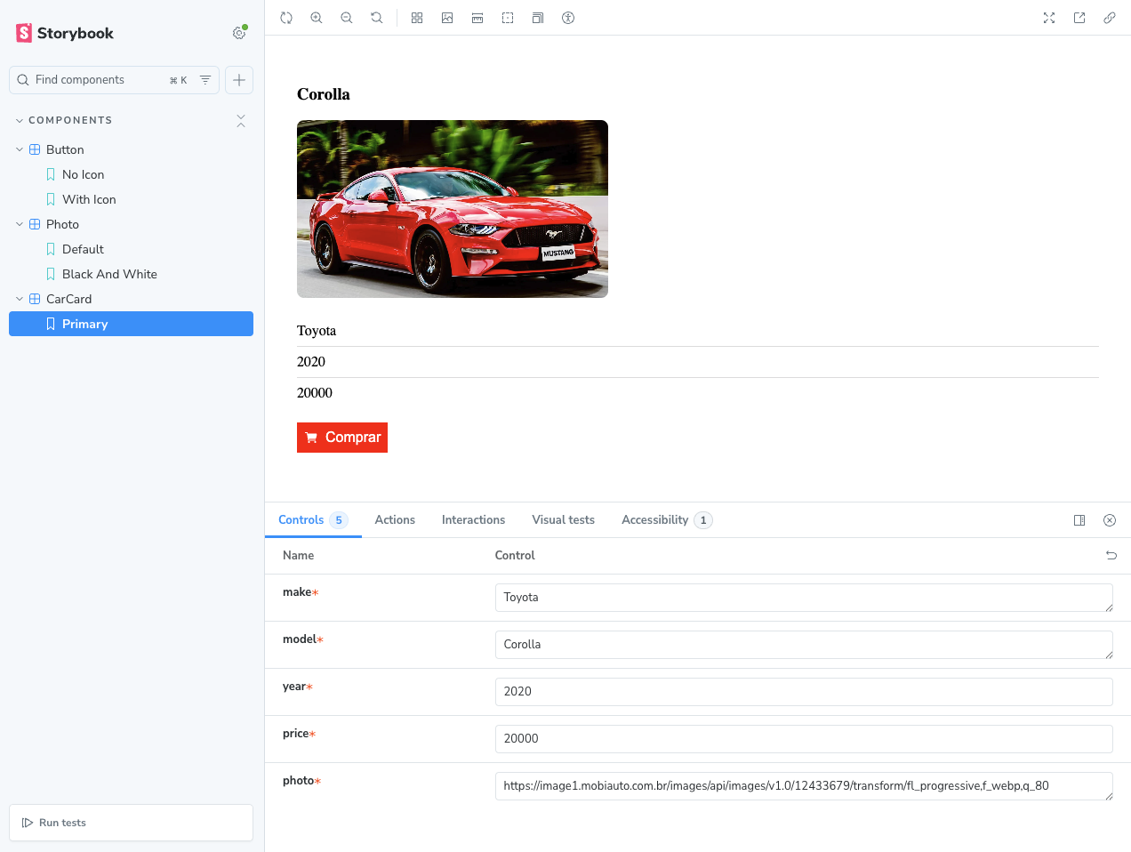Switch to the Visual tests tab
The height and width of the screenshot is (852, 1131).
pyautogui.click(x=564, y=520)
